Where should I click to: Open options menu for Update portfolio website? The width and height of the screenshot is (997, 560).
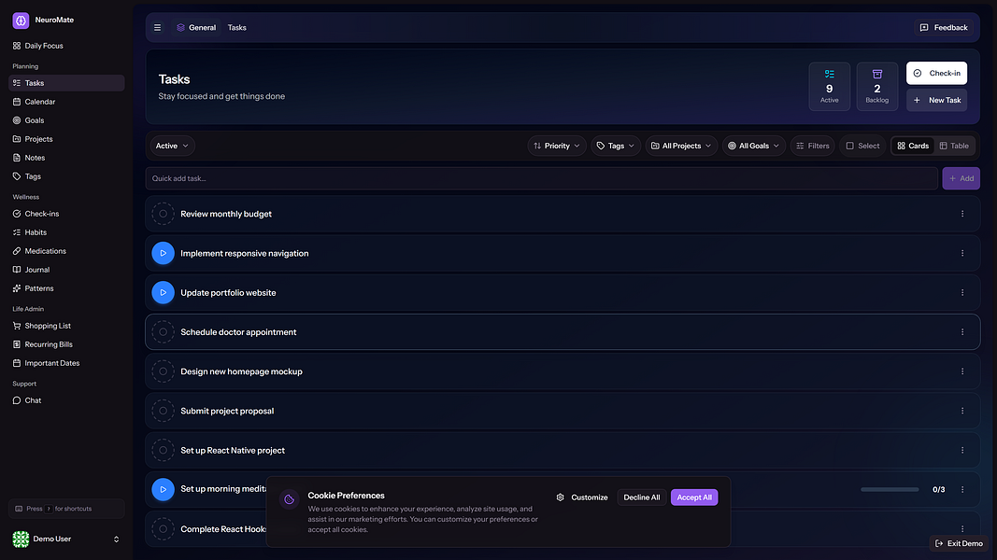pyautogui.click(x=962, y=293)
